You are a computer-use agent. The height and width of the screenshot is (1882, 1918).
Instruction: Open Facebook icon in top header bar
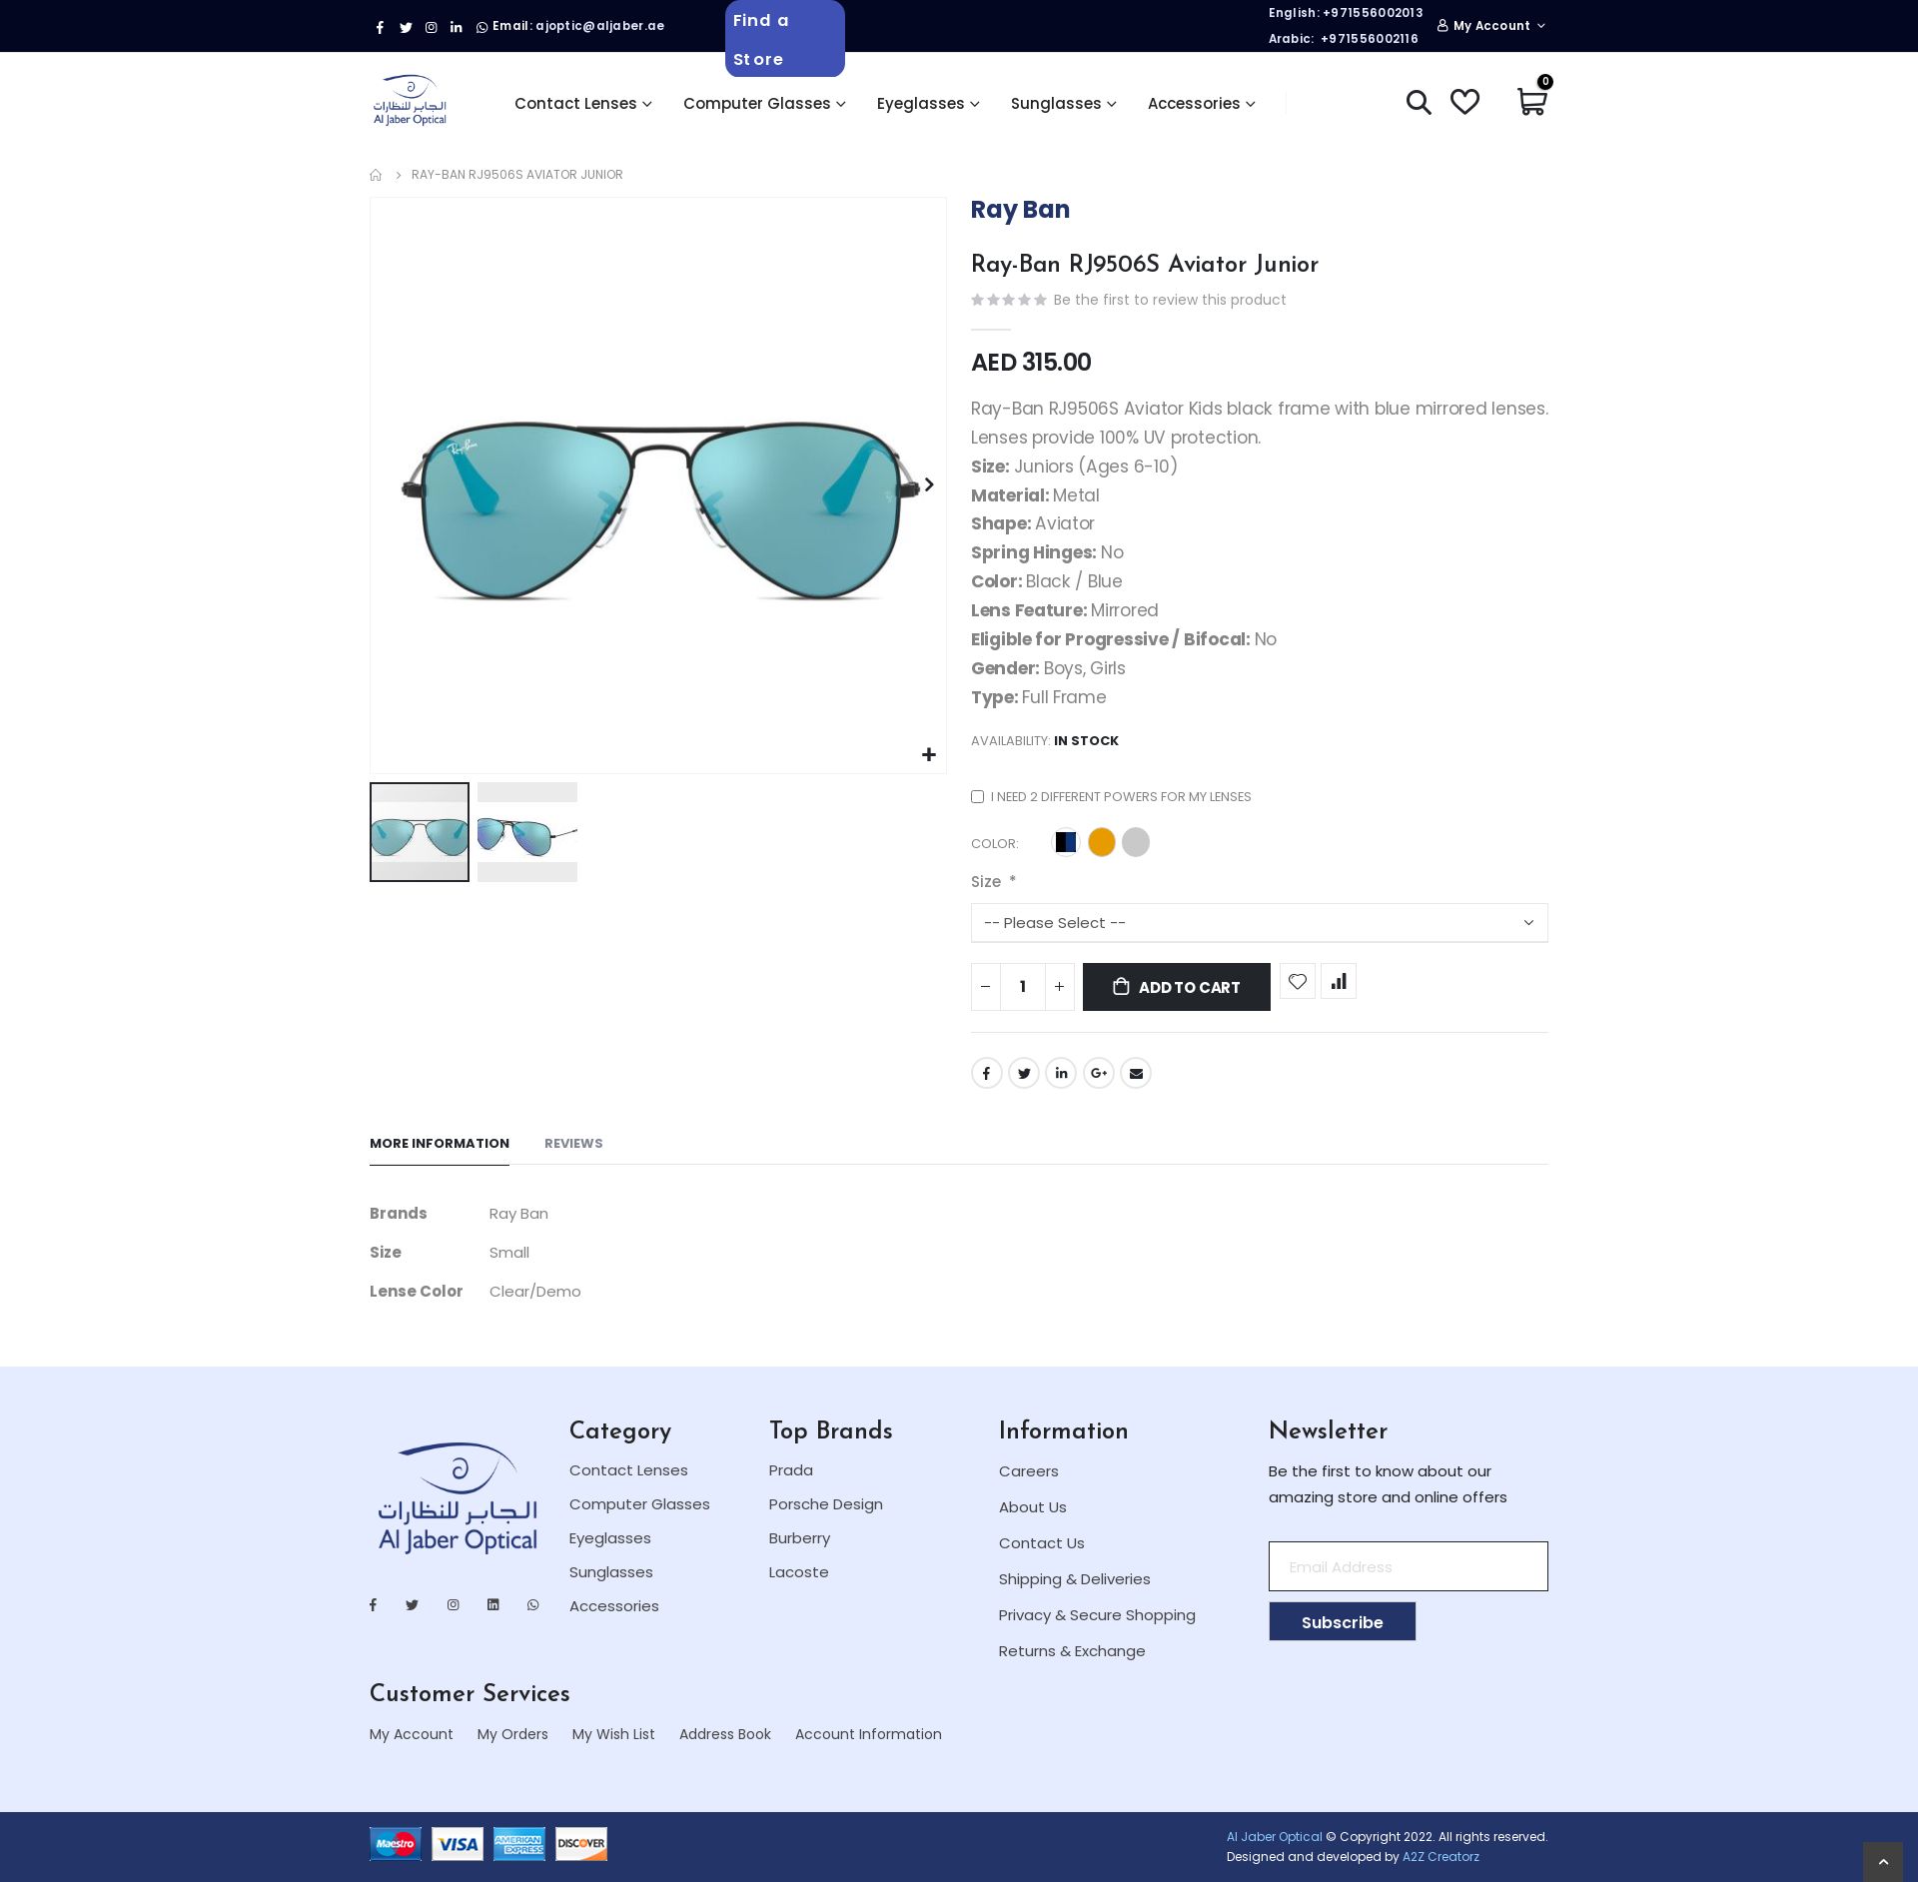[380, 27]
